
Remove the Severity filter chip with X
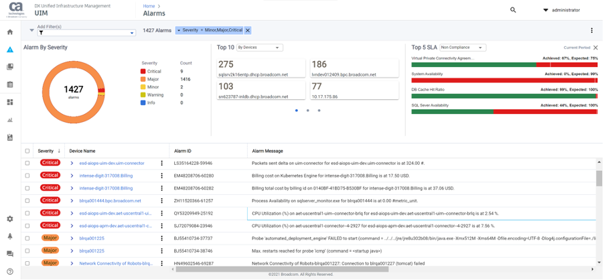coord(248,30)
